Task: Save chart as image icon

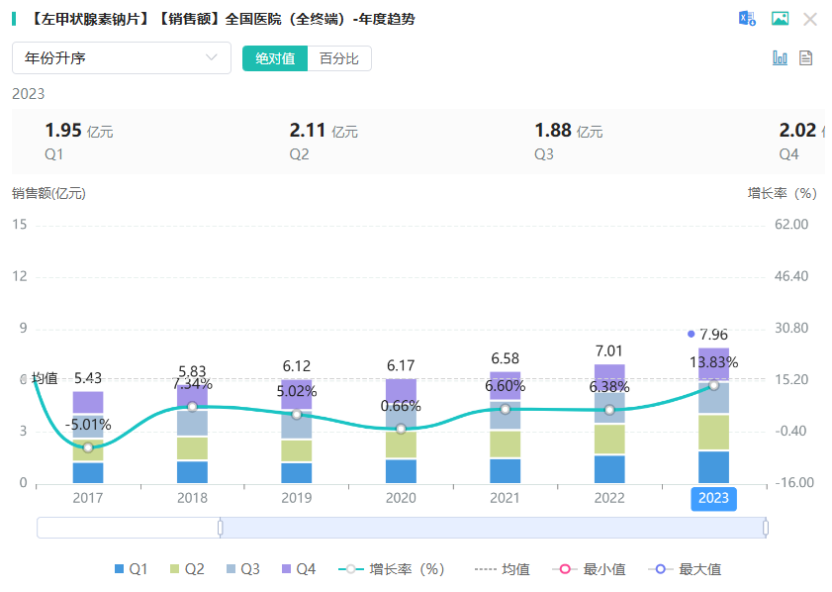Action: coord(780,19)
